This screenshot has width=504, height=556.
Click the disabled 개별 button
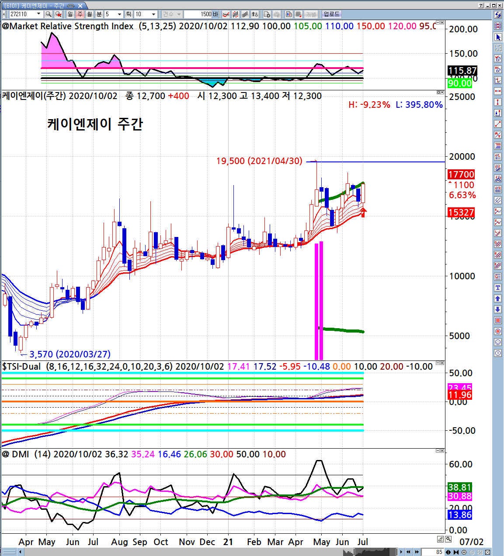click(310, 14)
